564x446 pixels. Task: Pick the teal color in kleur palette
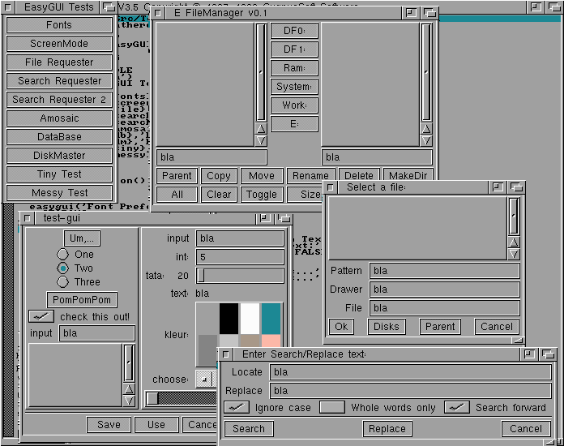click(x=271, y=317)
